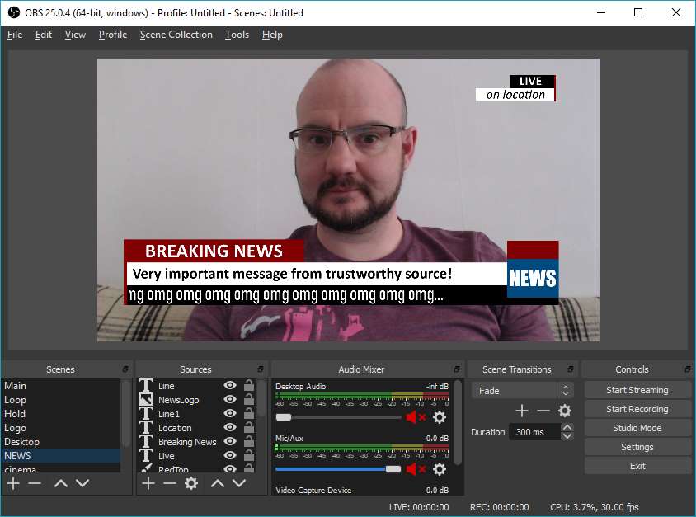
Task: Move the selected scene up
Action: [x=61, y=483]
